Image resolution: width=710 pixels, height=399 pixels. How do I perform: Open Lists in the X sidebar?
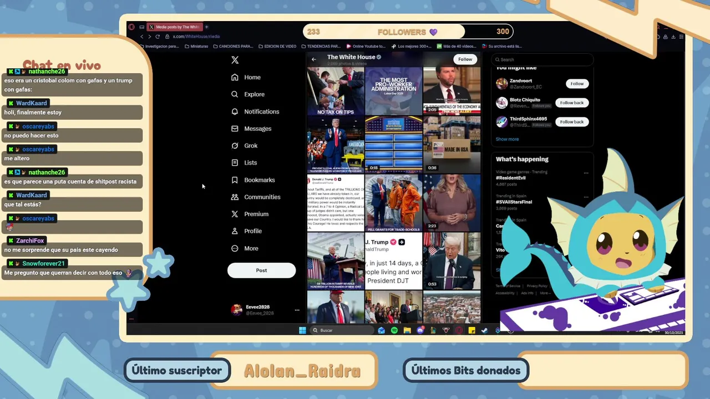coord(244,162)
